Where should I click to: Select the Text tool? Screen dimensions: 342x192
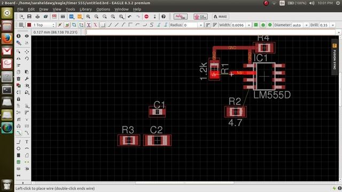point(27,142)
